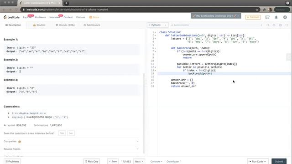Answer No to seen in interview
The height and width of the screenshot is (164, 292).
click(x=71, y=133)
